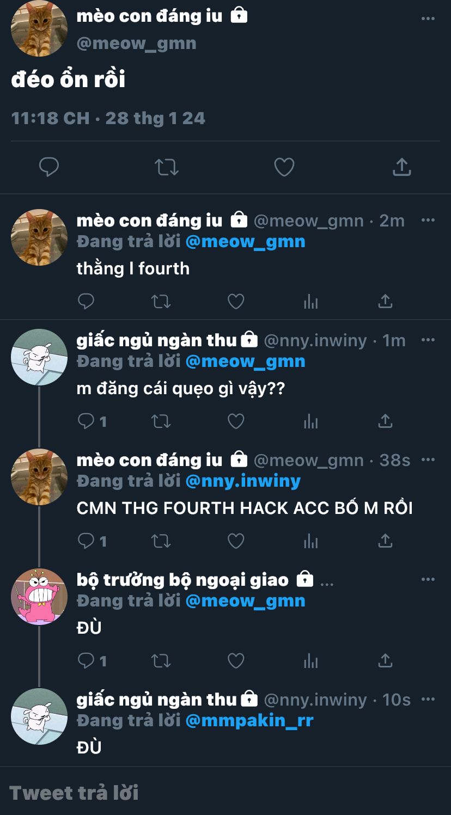
Task: Retweet the main tweet from meow_gmn
Action: coord(167,167)
